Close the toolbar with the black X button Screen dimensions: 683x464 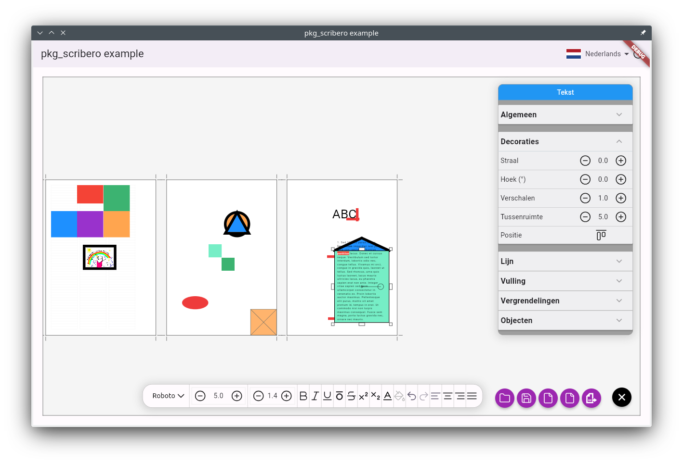click(621, 397)
